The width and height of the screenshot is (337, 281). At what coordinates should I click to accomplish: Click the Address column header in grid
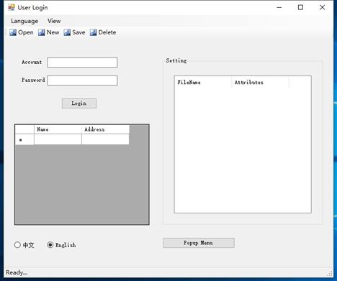click(105, 129)
